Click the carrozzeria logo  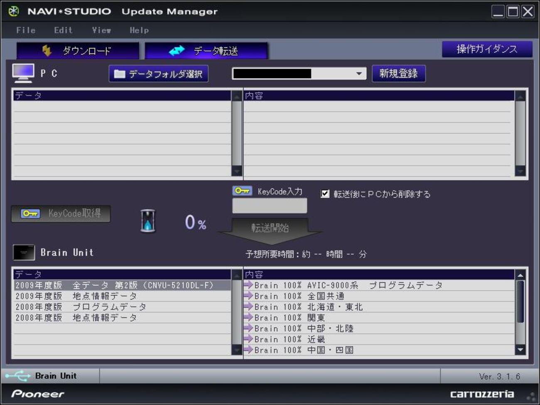[482, 394]
